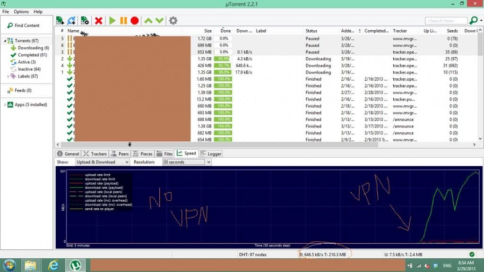Click horizontal scrollbar of torrent list

tap(219, 144)
